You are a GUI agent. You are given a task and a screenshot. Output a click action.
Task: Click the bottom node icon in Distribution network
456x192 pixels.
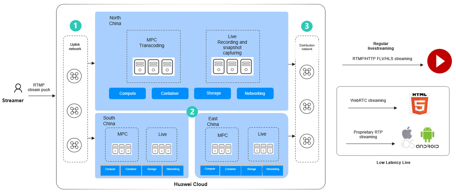[x=307, y=141]
